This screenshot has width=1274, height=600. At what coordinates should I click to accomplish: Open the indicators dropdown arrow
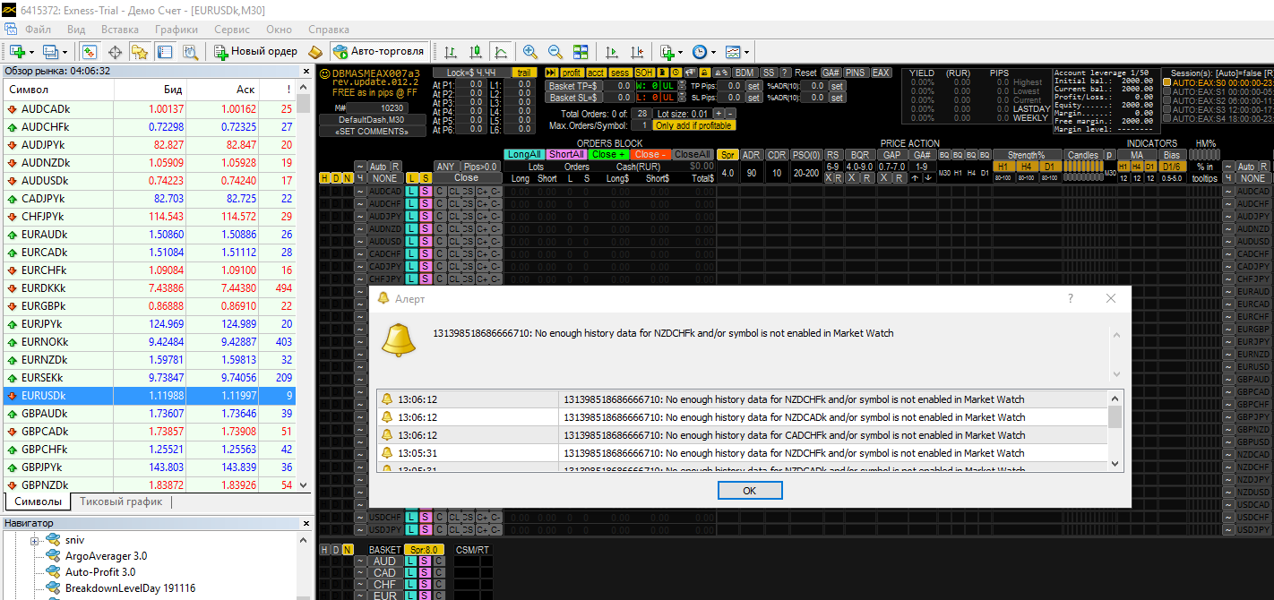tap(681, 51)
